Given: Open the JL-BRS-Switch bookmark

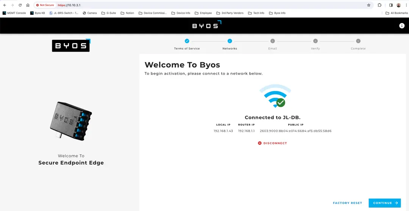Looking at the screenshot, I should 64,13.
